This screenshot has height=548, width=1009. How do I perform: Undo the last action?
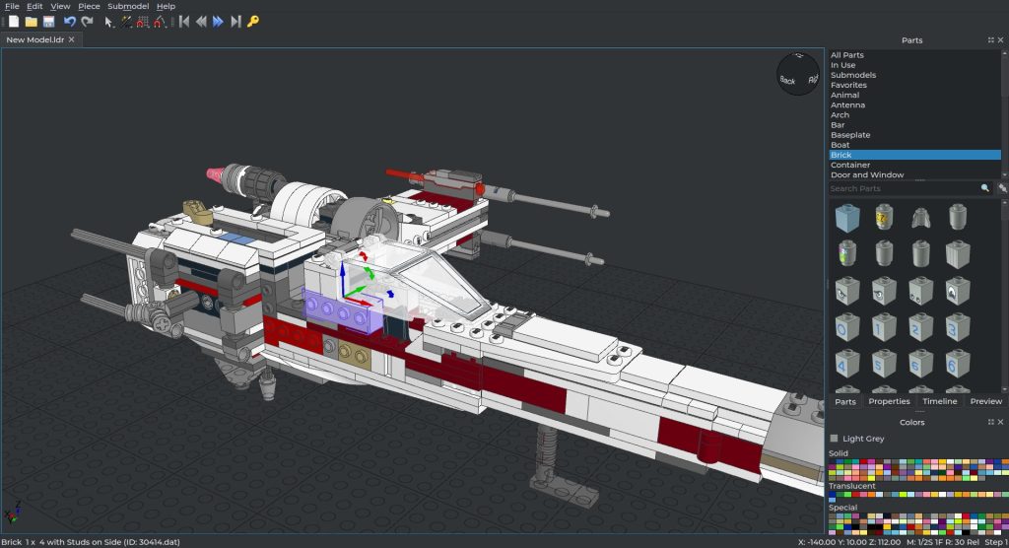70,22
